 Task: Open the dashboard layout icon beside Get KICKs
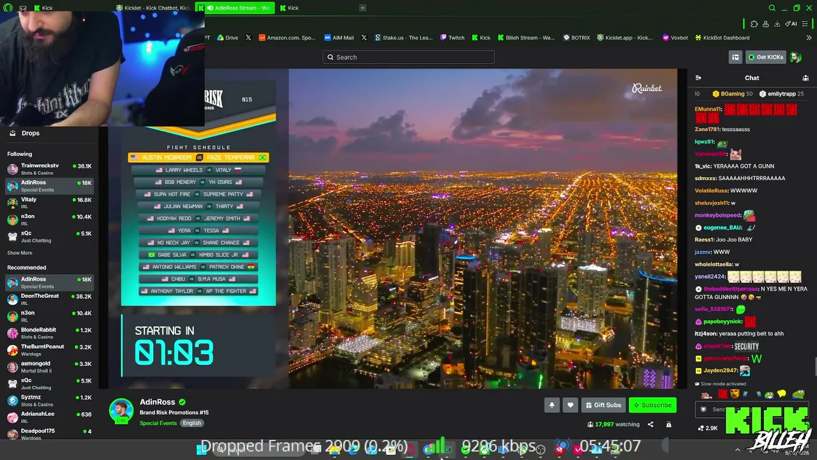point(735,57)
